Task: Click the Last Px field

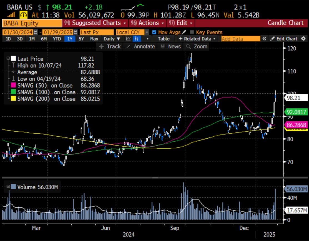Action: [x=97, y=32]
